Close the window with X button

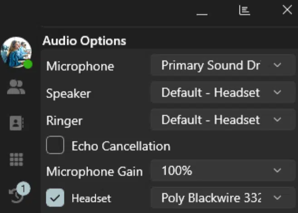click(287, 10)
